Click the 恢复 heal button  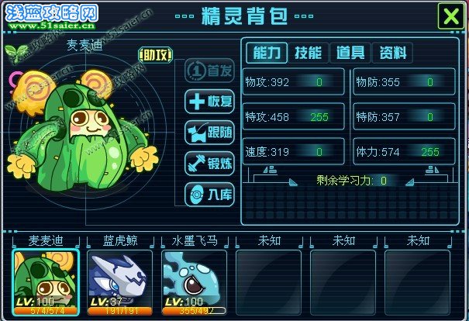(x=209, y=102)
